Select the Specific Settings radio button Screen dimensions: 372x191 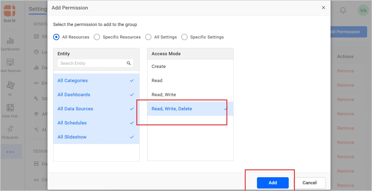coord(184,37)
